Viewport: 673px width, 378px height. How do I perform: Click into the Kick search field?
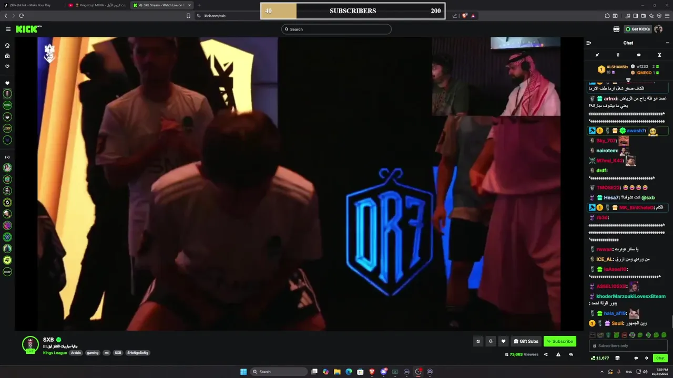[336, 29]
